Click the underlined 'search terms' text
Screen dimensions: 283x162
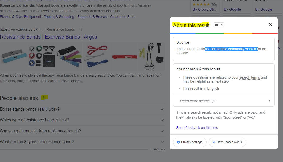(250, 77)
